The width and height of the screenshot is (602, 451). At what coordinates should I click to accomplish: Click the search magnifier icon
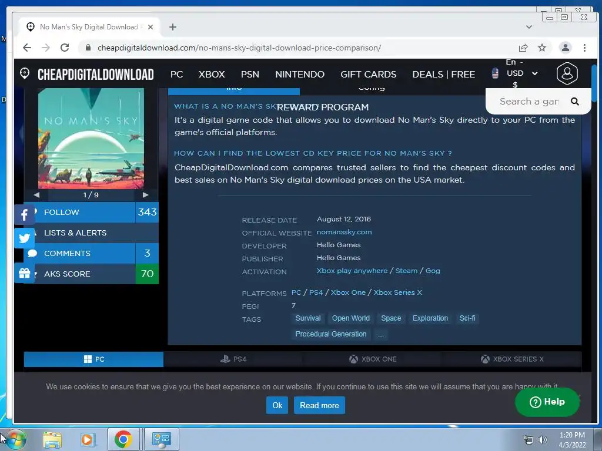coord(574,101)
